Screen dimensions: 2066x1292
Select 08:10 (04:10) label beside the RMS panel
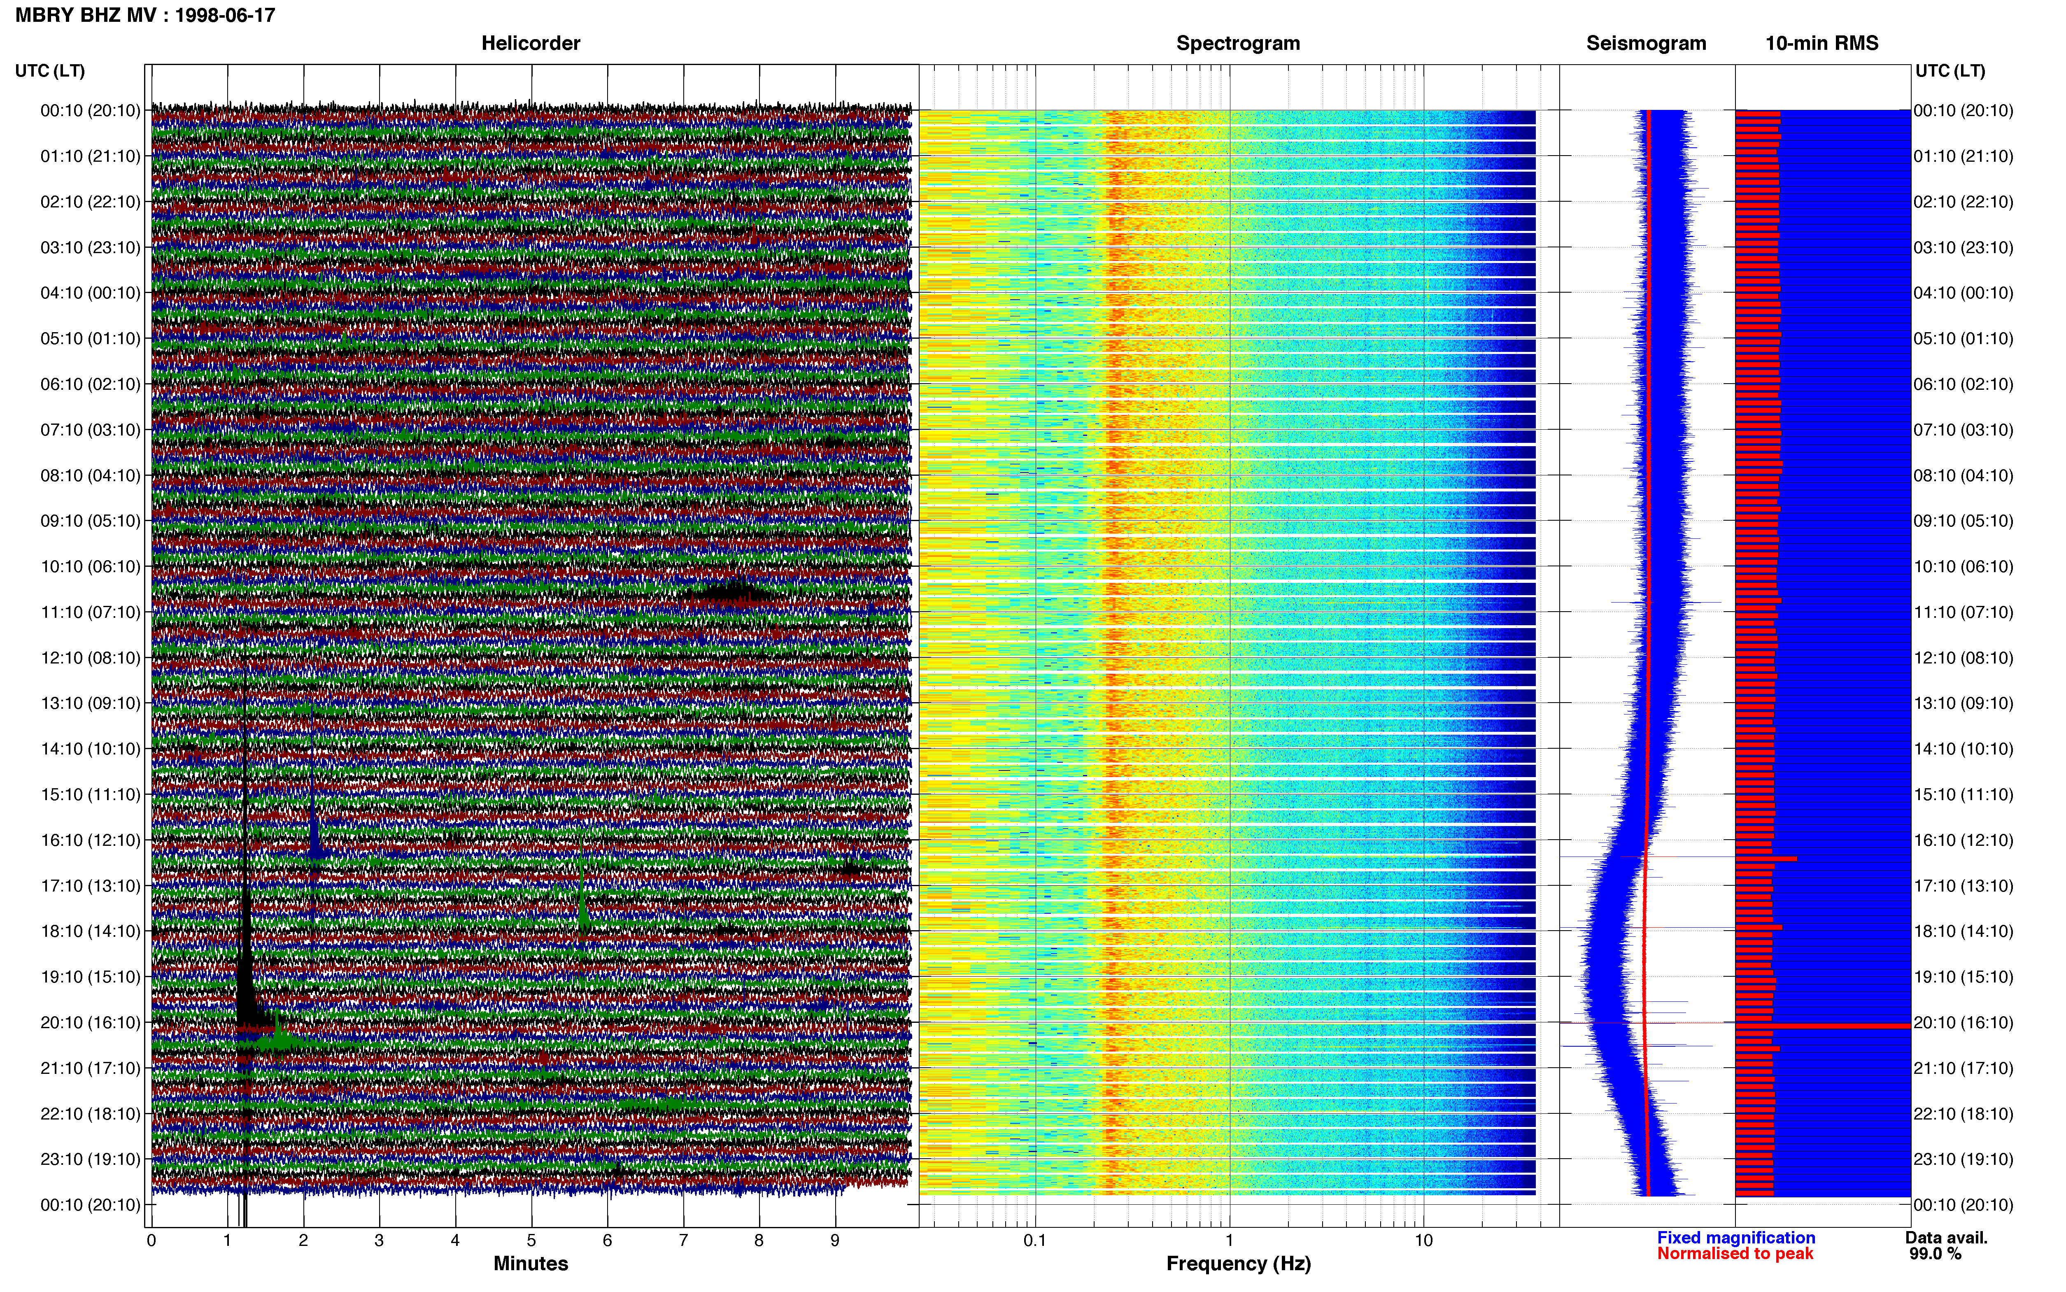click(x=1964, y=475)
